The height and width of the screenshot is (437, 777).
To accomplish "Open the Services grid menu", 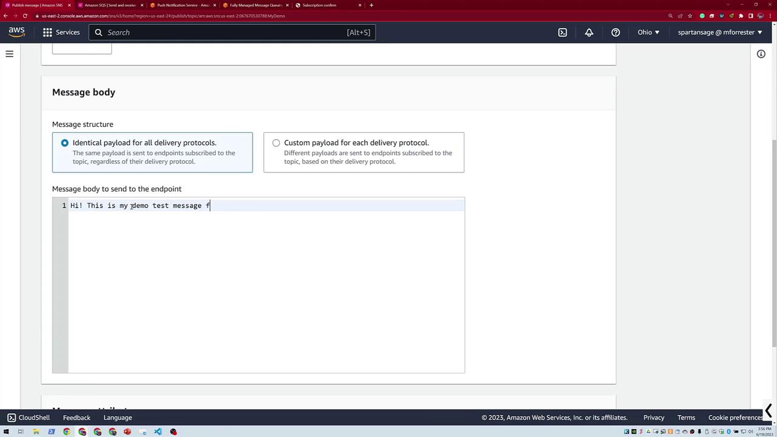I will (61, 32).
